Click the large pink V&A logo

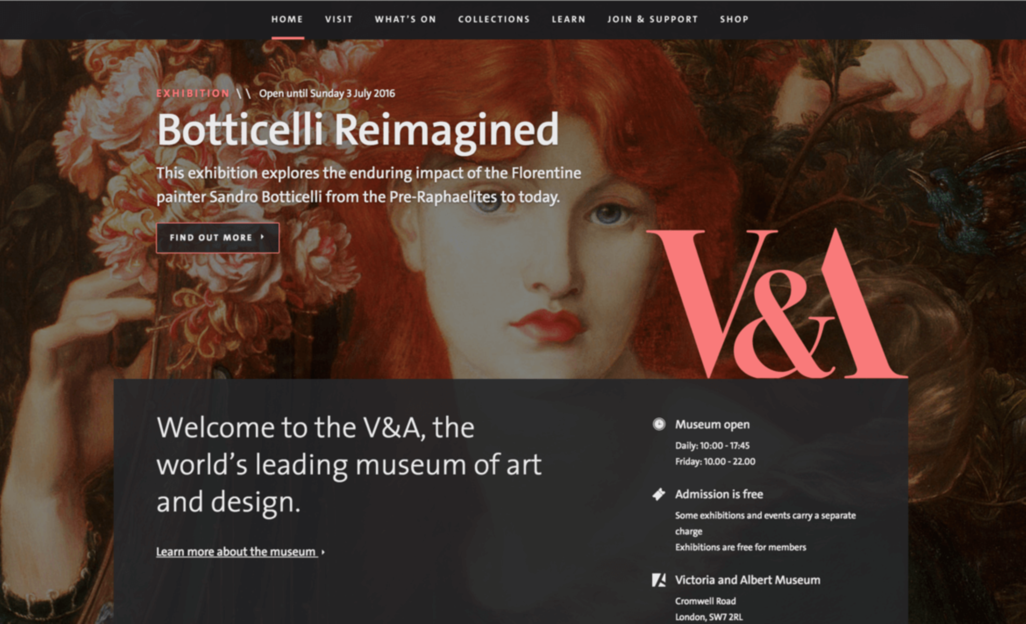777,304
